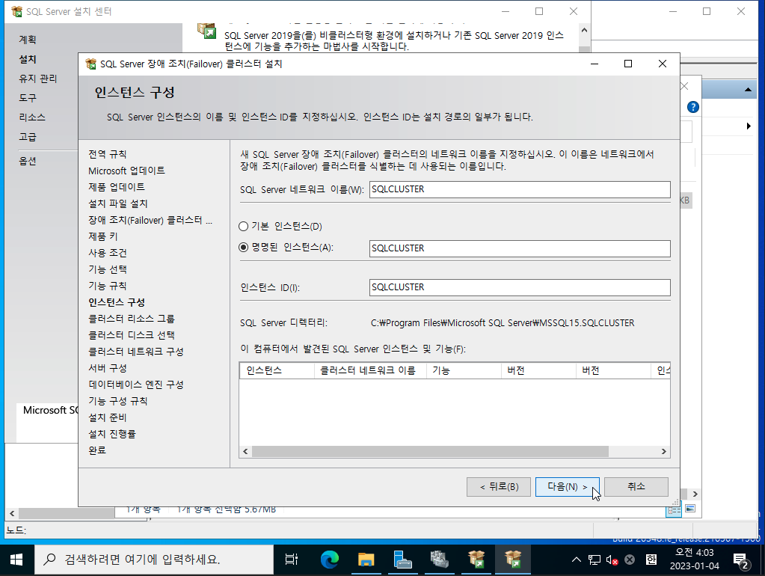The height and width of the screenshot is (576, 765).
Task: Open the 리소스 page in 설치 센터
Action: (x=32, y=117)
